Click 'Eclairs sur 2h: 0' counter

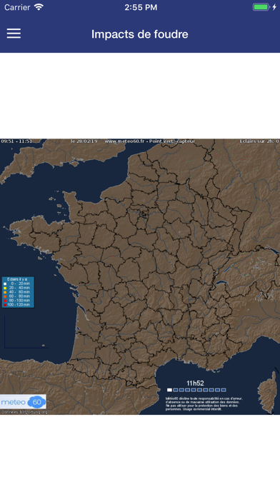tap(259, 141)
